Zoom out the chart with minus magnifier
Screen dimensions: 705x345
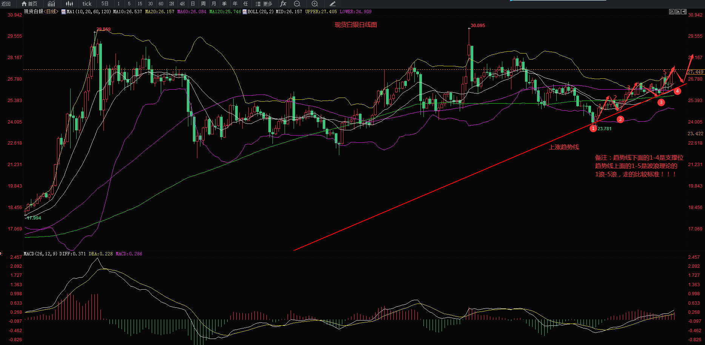pyautogui.click(x=297, y=4)
